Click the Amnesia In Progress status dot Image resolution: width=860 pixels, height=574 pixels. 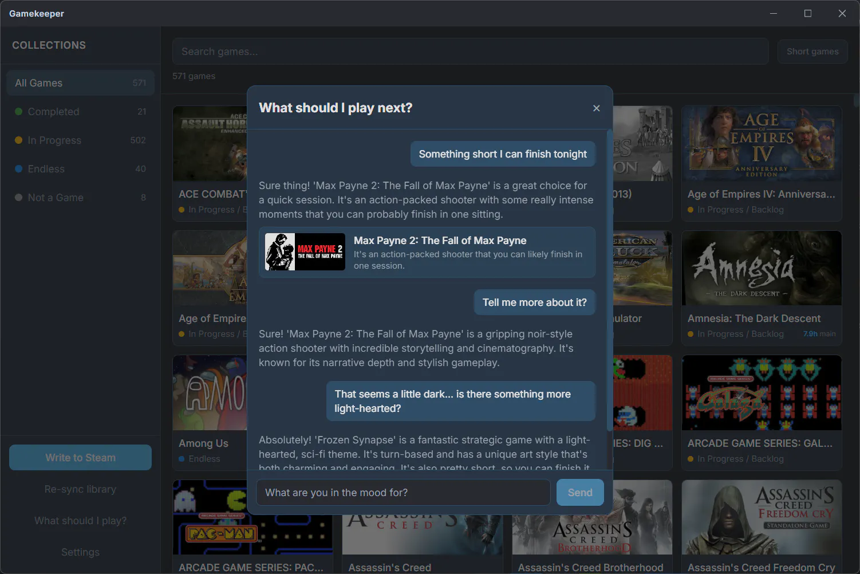(691, 334)
